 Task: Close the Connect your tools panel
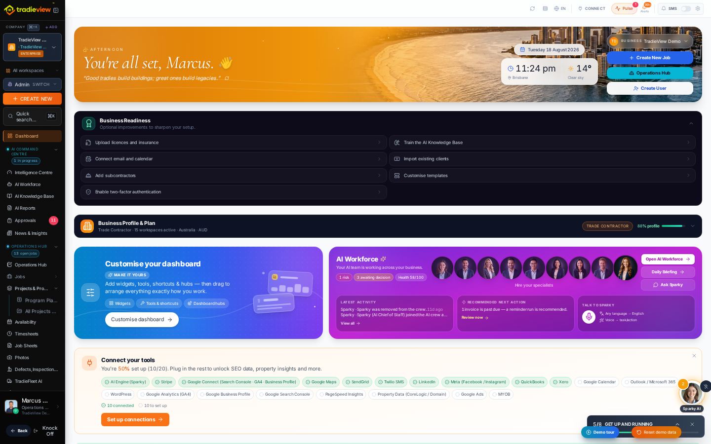coord(694,356)
